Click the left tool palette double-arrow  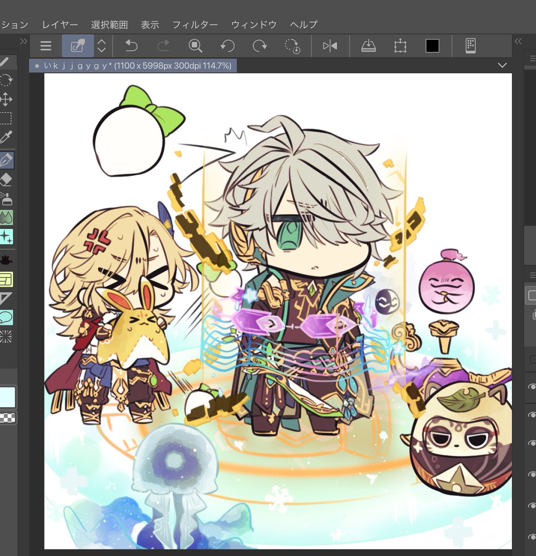[x=24, y=41]
